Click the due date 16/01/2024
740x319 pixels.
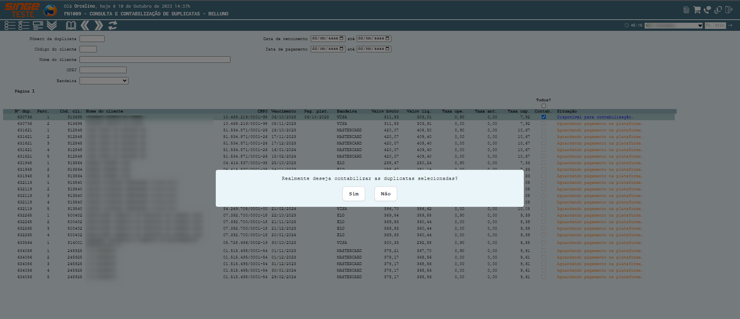click(284, 150)
